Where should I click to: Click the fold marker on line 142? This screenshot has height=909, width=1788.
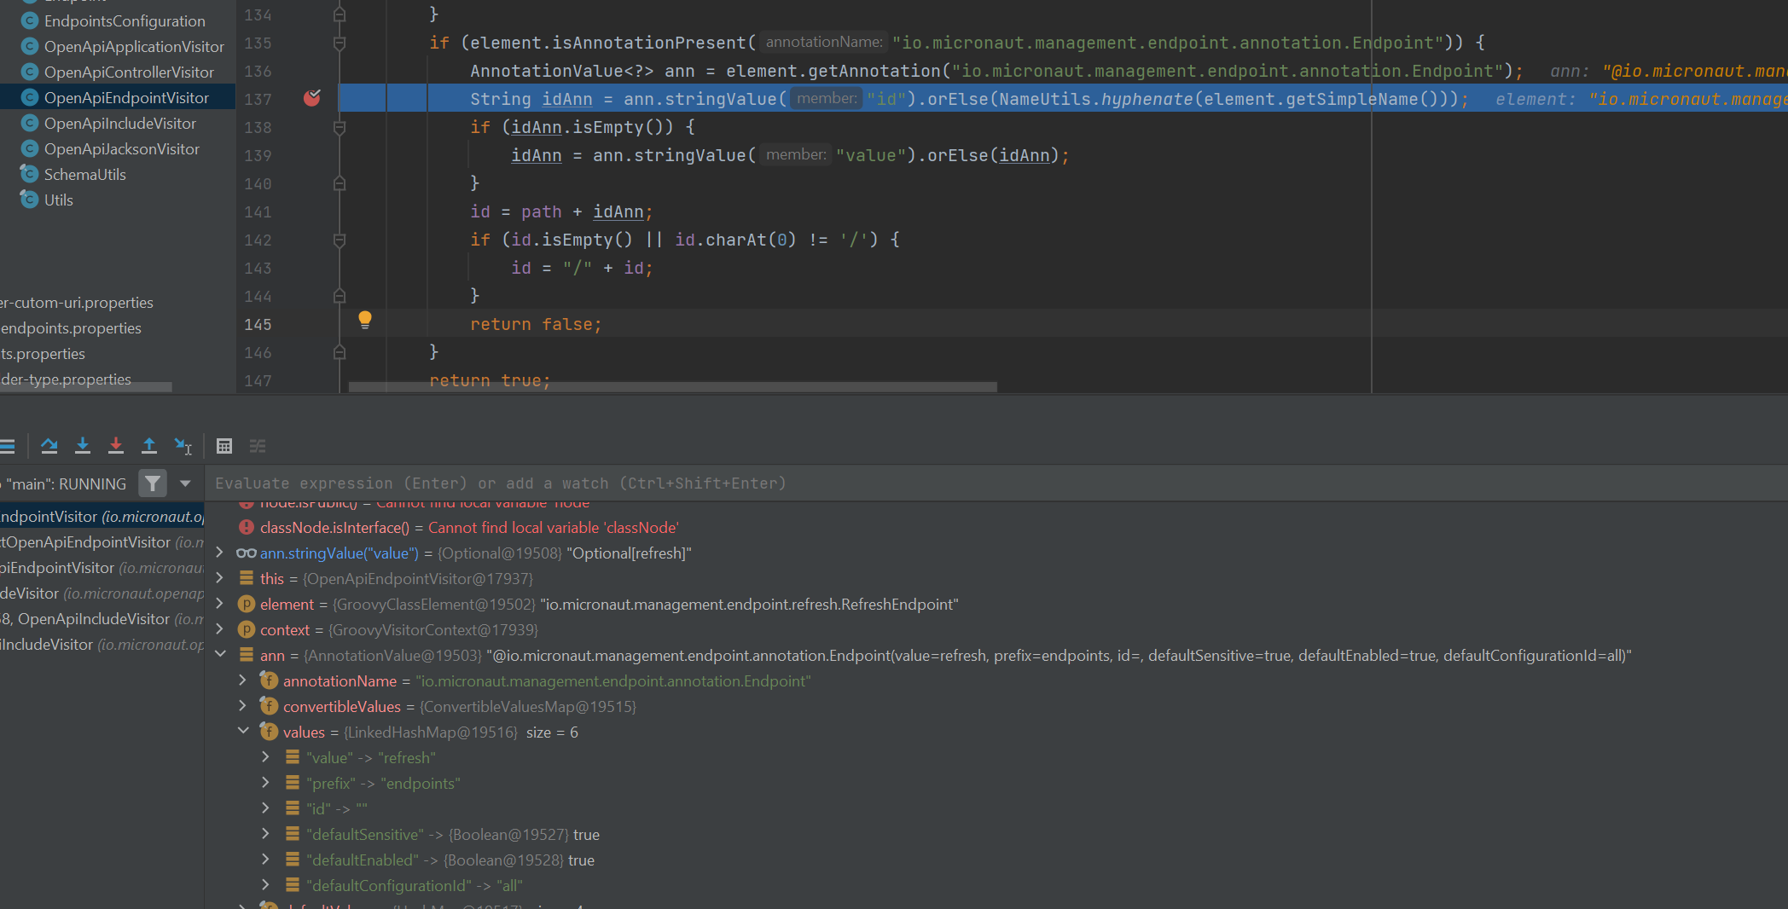(340, 240)
